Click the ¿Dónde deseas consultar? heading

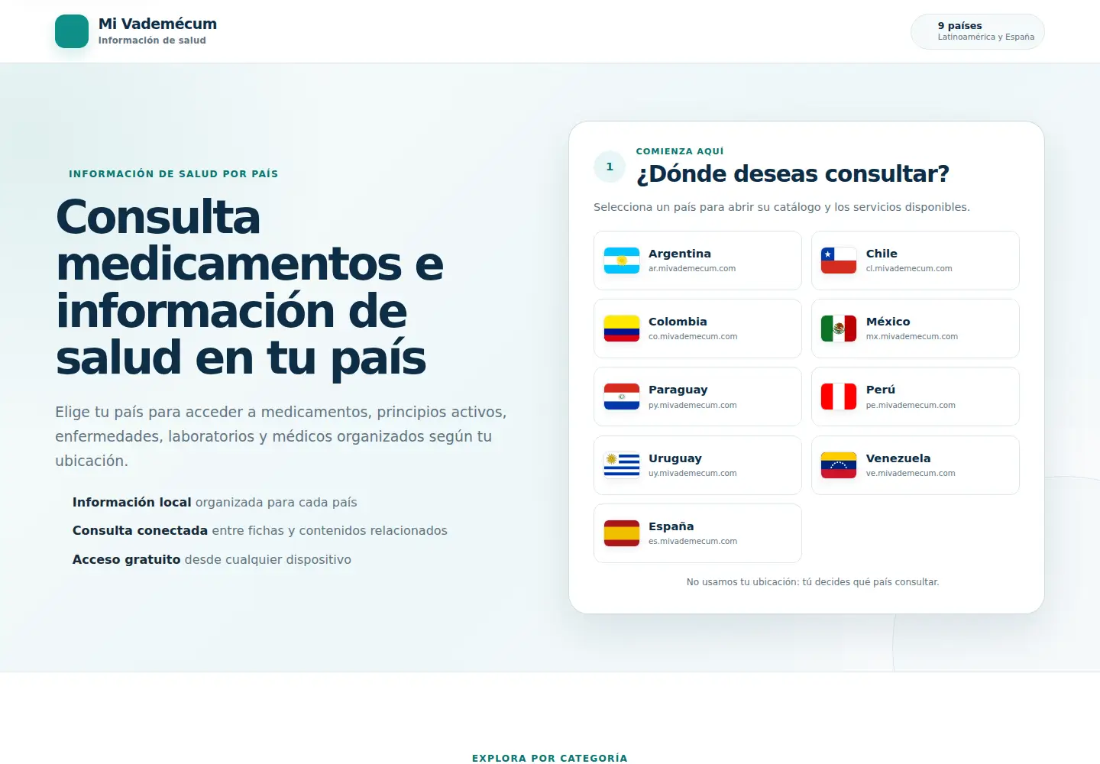[793, 174]
